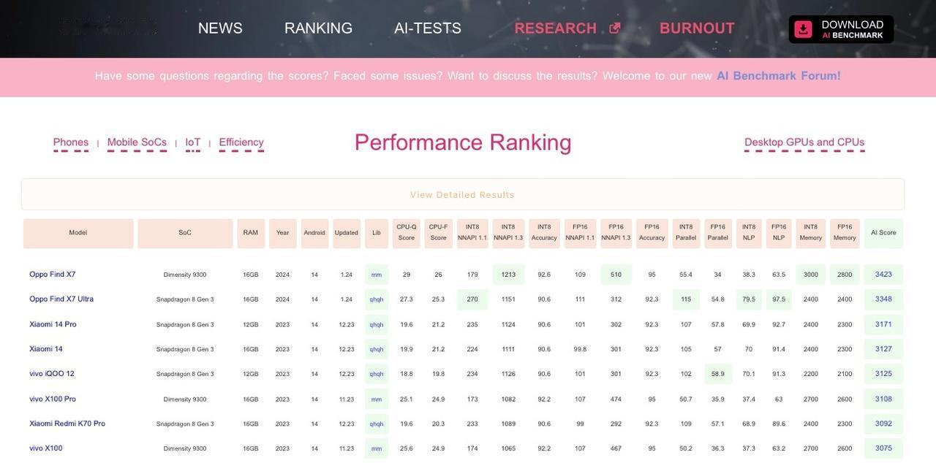This screenshot has width=936, height=463.
Task: Sort by INT8 NNAPI 1.1 header
Action: coord(472,234)
